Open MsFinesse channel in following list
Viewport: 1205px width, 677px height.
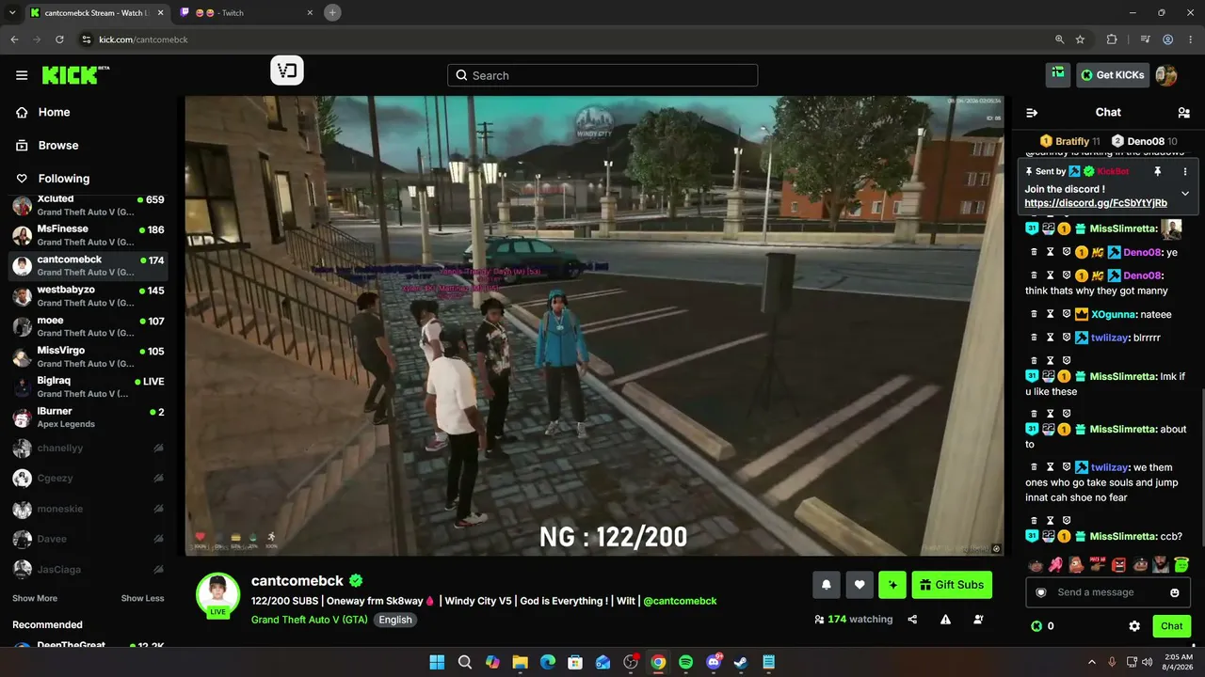88,235
